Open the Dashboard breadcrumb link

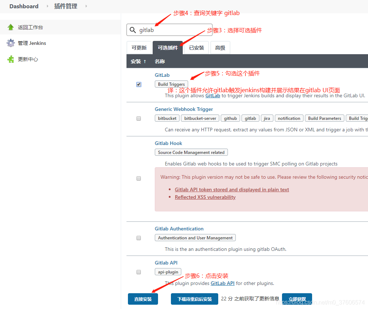pos(24,6)
